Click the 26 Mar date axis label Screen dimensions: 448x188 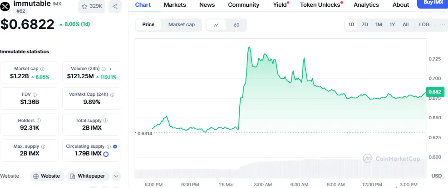(x=226, y=184)
